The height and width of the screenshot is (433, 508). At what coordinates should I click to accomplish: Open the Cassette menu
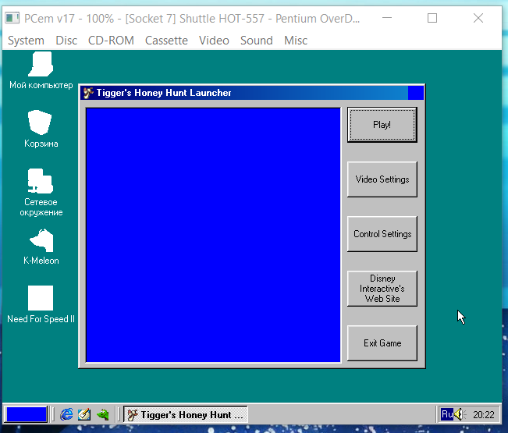coord(166,41)
